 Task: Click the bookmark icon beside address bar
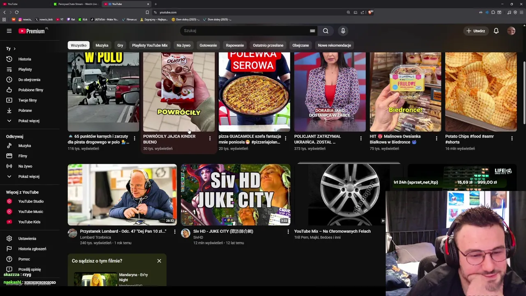coord(147,12)
